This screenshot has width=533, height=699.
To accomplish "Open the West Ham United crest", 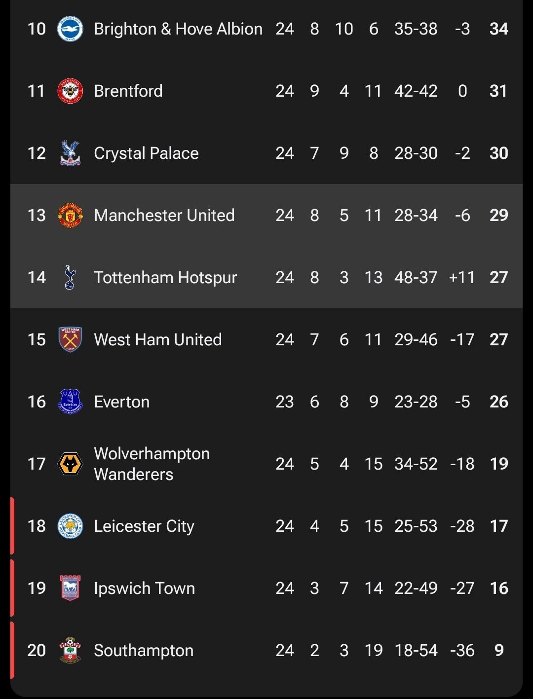I will pos(70,339).
